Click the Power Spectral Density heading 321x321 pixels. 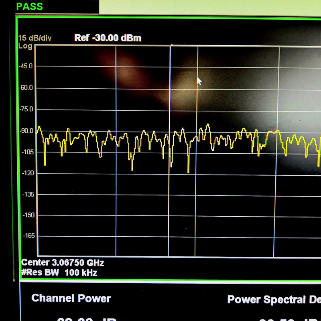274,299
